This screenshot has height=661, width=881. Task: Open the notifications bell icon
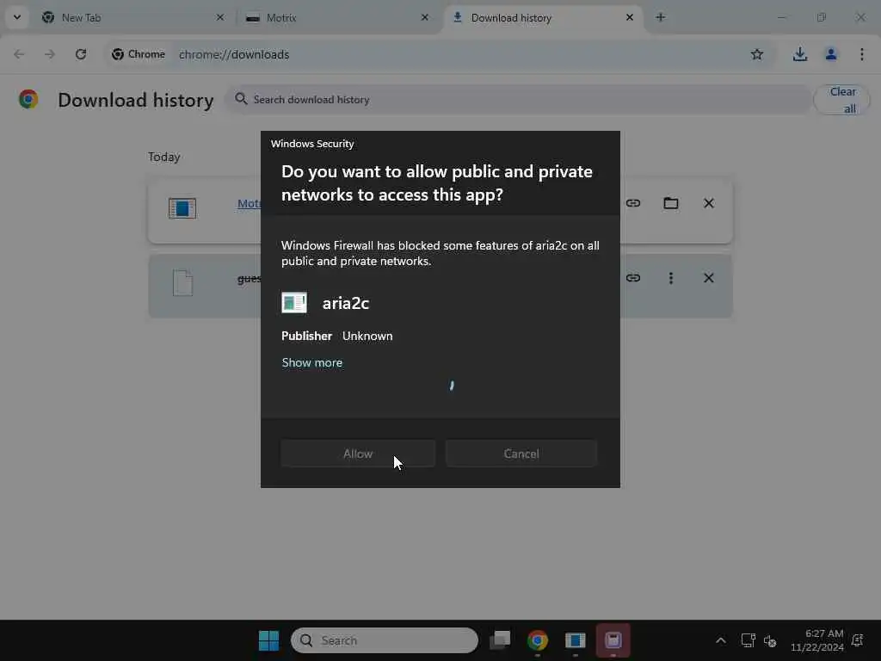tap(858, 640)
